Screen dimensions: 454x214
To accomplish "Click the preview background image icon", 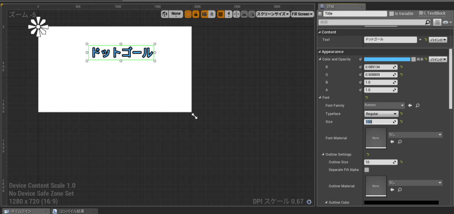I will [244, 14].
